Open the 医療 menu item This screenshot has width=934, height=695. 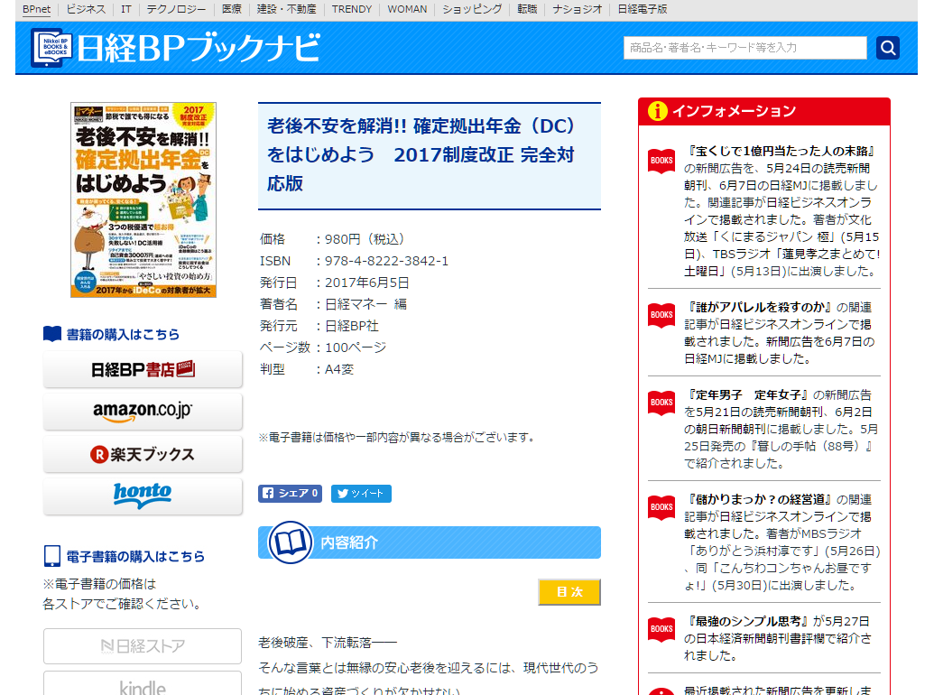232,10
